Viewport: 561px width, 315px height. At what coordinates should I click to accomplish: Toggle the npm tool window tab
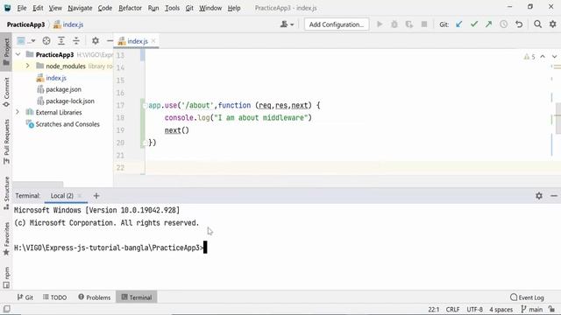(x=6, y=278)
